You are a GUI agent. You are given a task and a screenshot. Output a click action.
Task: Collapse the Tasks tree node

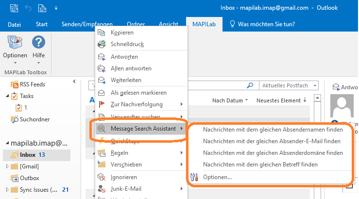(7, 96)
